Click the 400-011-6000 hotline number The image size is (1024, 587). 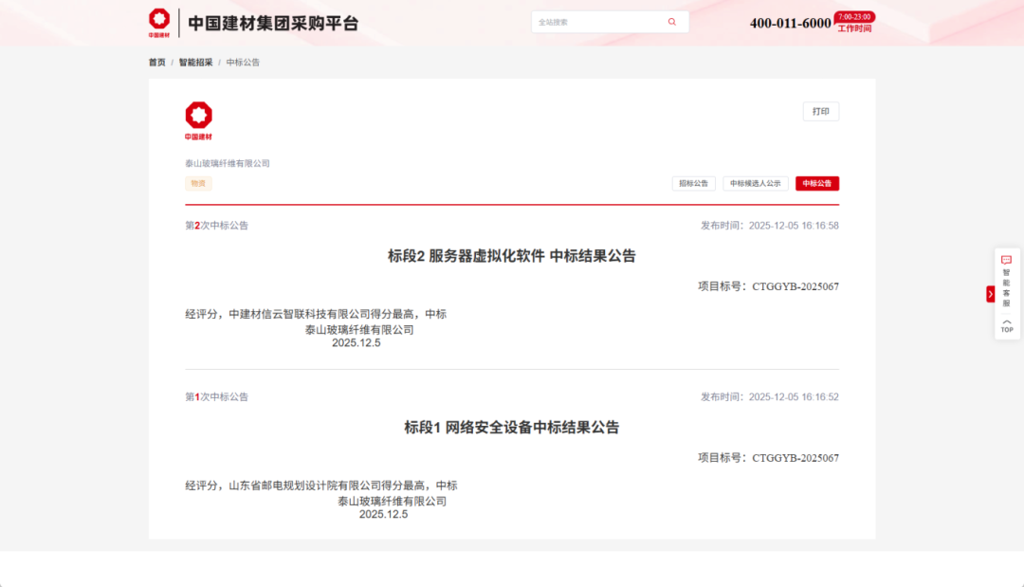(x=790, y=24)
